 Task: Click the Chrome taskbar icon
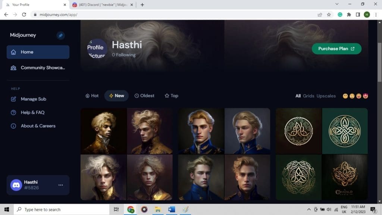coord(131,209)
